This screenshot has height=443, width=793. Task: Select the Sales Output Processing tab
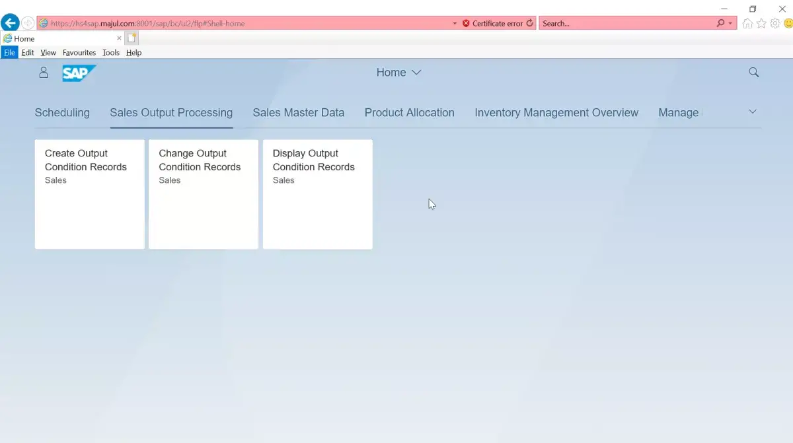pyautogui.click(x=171, y=113)
